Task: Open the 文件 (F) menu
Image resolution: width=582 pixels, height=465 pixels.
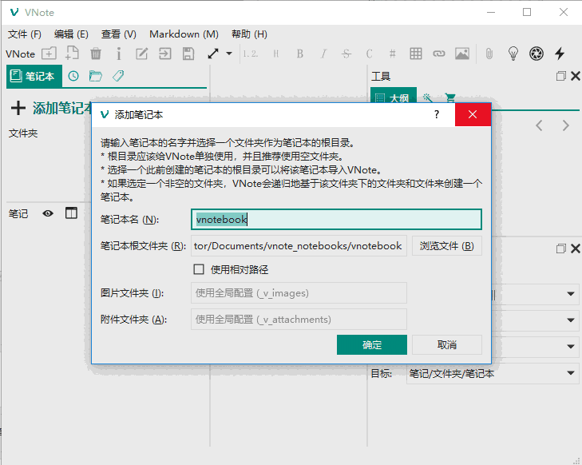Action: [x=25, y=34]
